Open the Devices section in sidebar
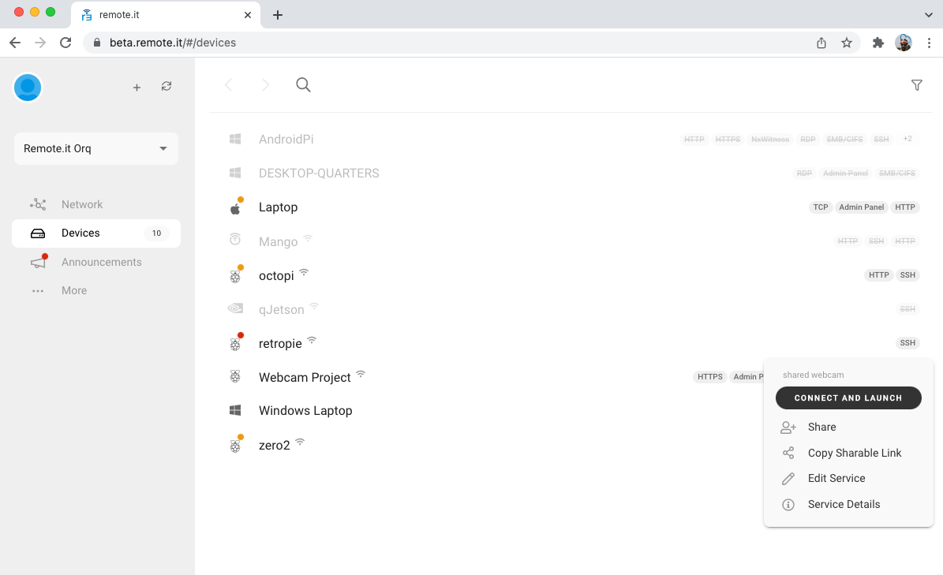This screenshot has width=943, height=575. point(96,233)
